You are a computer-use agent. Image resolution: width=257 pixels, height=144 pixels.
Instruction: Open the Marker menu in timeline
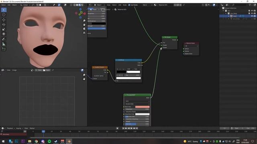(x=32, y=128)
